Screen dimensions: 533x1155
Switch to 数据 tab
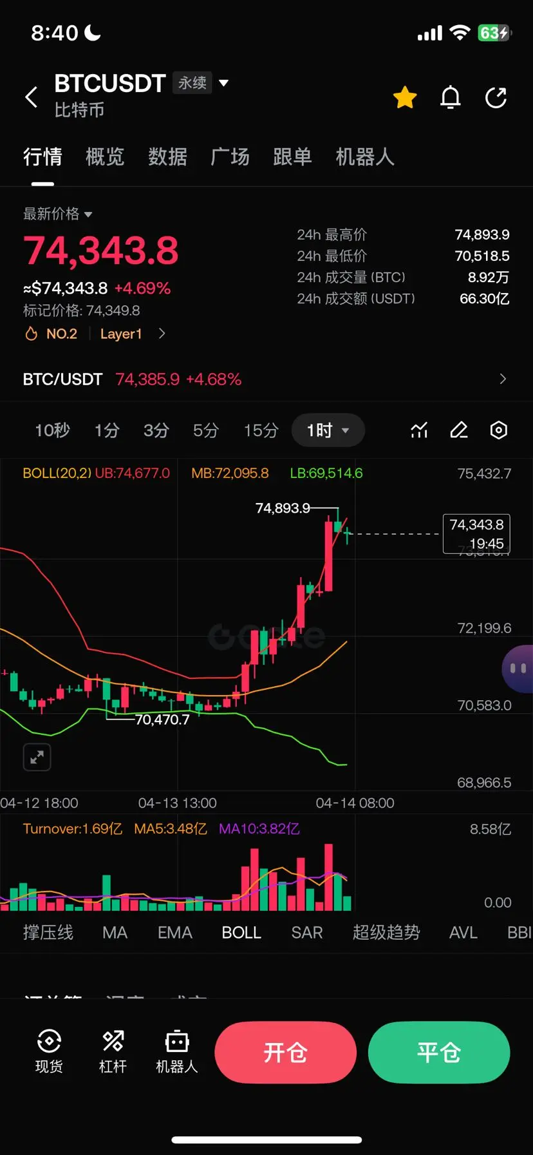tap(167, 157)
